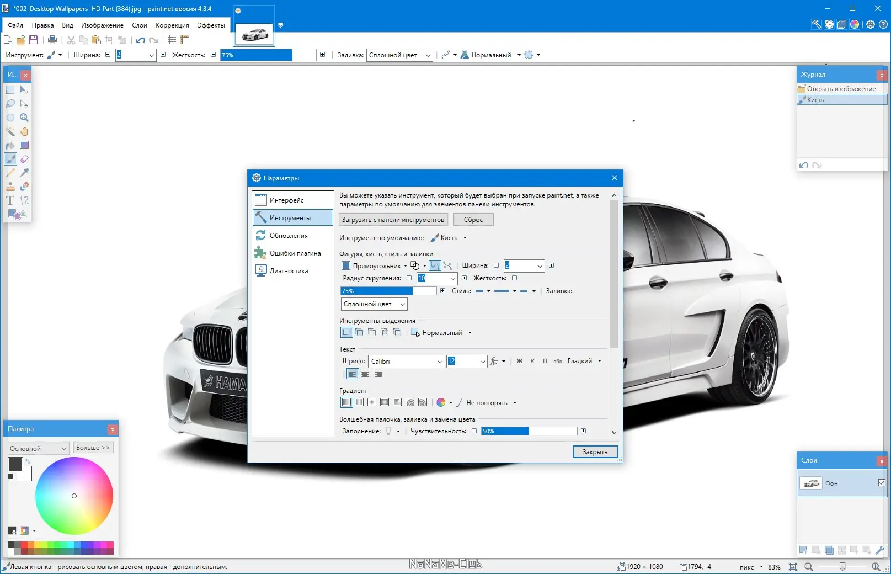Viewport: 891px width, 574px height.
Task: Toggle the Colors window color-wheel button
Action: coord(855,24)
